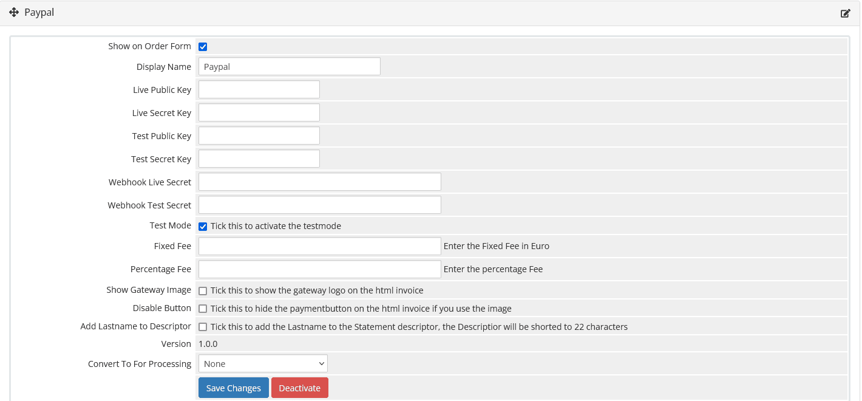
Task: Click into the Live Public Key field
Action: [x=259, y=90]
